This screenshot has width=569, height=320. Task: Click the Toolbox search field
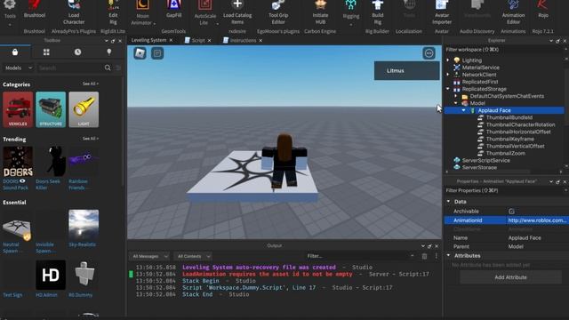click(70, 68)
